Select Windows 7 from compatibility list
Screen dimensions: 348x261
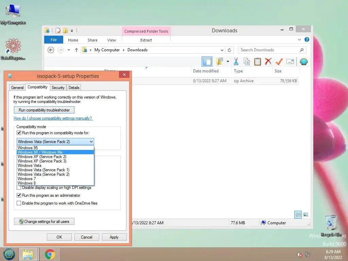point(55,179)
